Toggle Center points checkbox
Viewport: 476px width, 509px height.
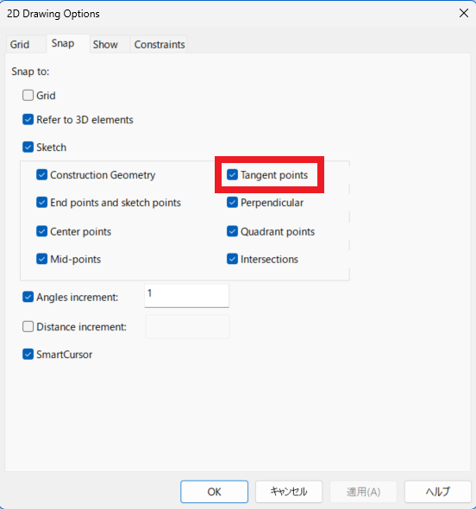(41, 231)
